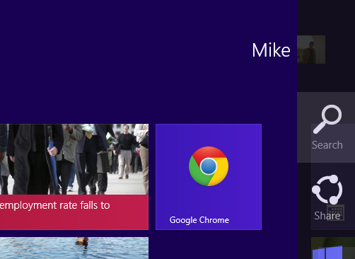Tap the faint keyboard icon overlay
This screenshot has width=355, height=259.
pyautogui.click(x=335, y=212)
